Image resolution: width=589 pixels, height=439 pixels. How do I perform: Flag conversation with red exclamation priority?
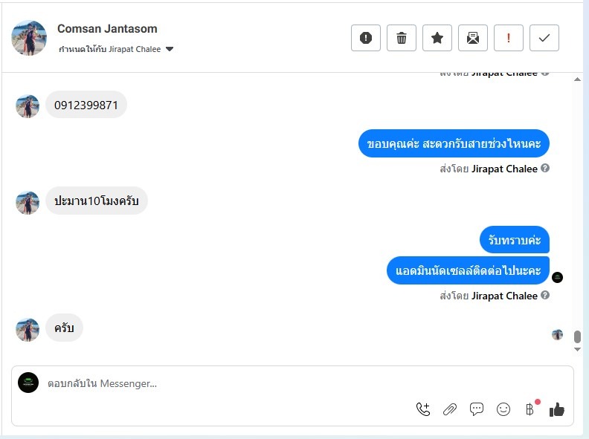pyautogui.click(x=508, y=38)
